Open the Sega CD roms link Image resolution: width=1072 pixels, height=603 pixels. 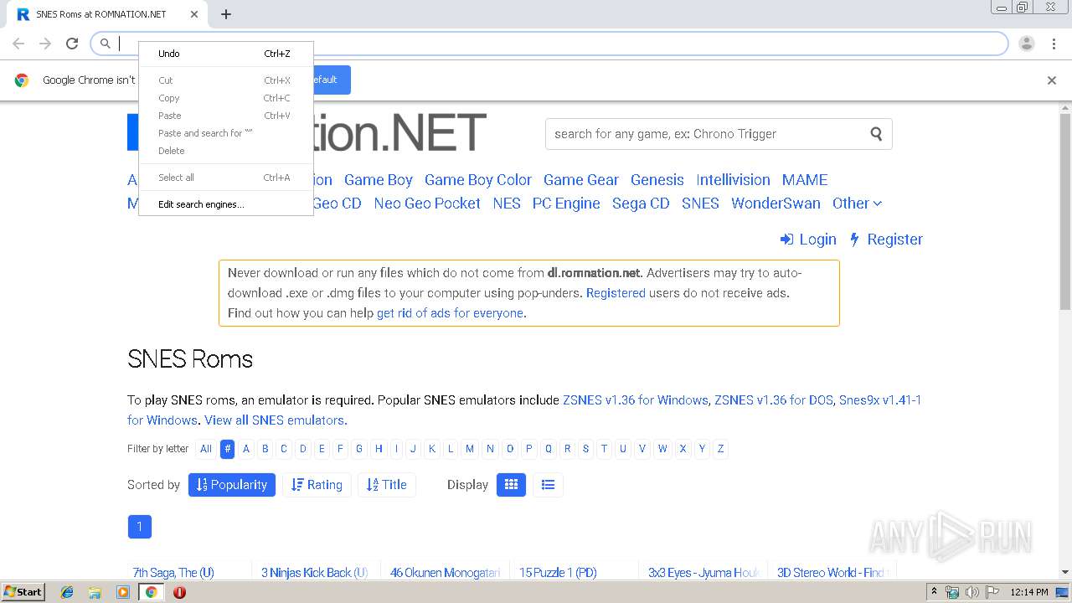click(x=641, y=204)
